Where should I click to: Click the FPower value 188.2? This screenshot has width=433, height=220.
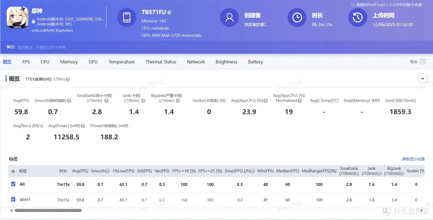[x=109, y=137]
